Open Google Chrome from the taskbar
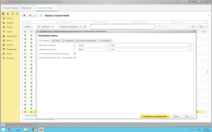 tap(34, 129)
